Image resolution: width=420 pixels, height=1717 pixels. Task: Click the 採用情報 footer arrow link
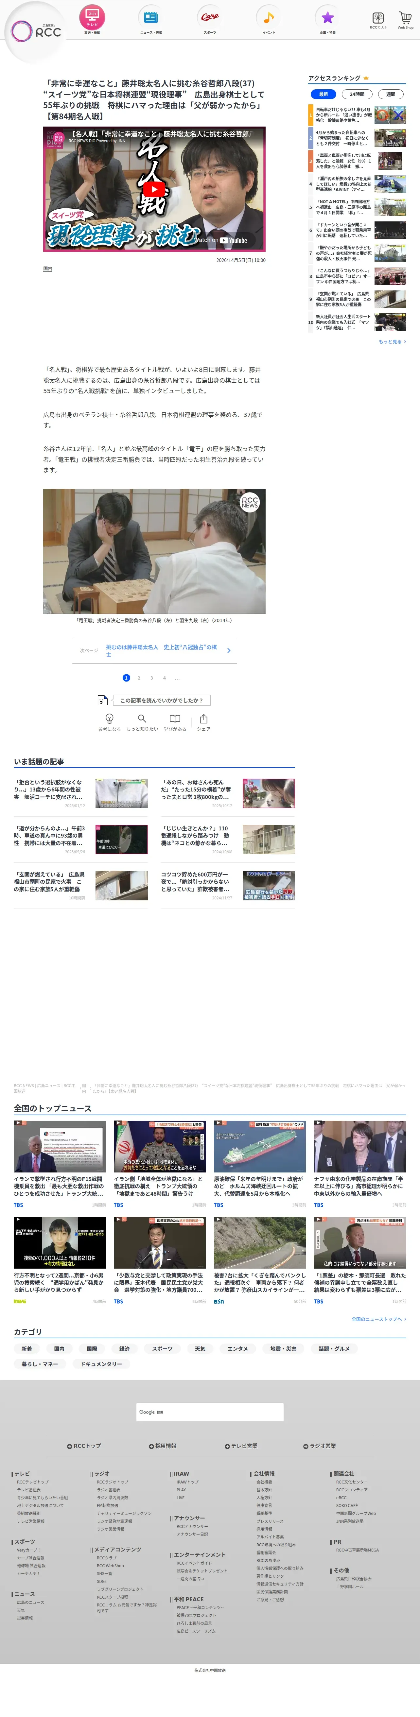click(x=163, y=1446)
